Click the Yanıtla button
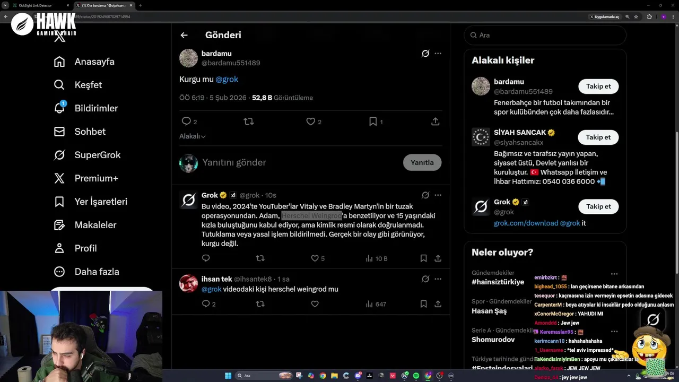This screenshot has width=679, height=382. click(422, 162)
